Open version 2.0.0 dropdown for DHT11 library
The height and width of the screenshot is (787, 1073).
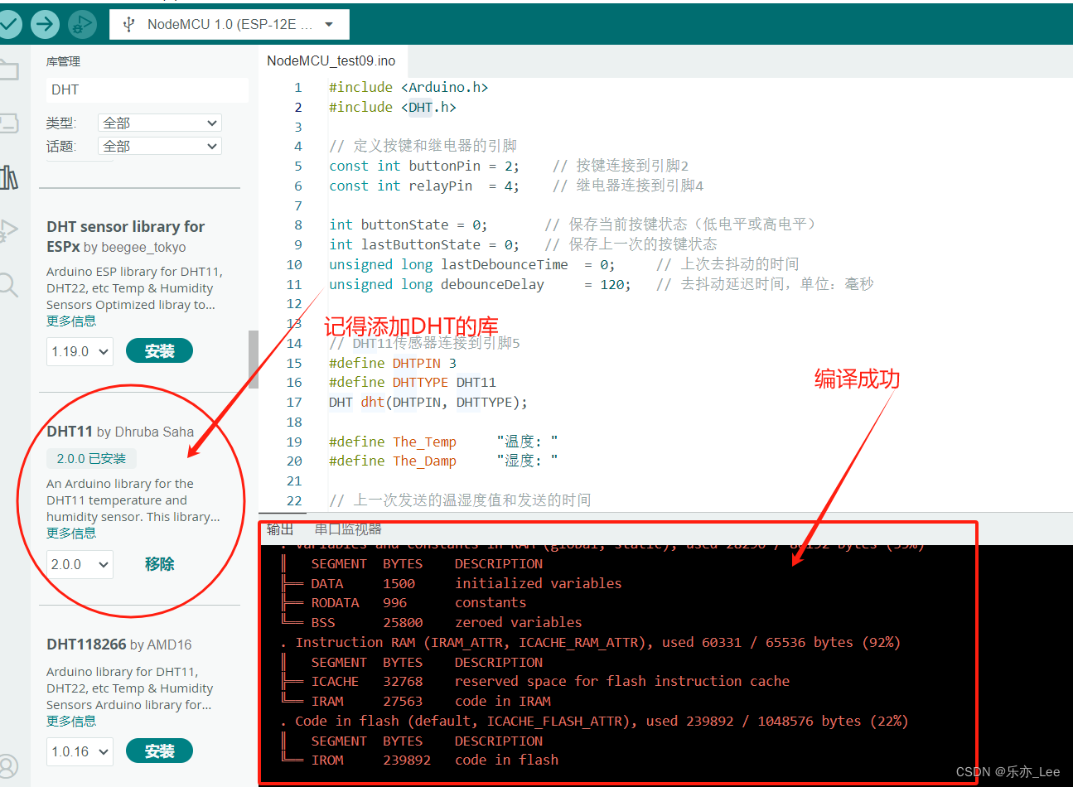click(80, 564)
